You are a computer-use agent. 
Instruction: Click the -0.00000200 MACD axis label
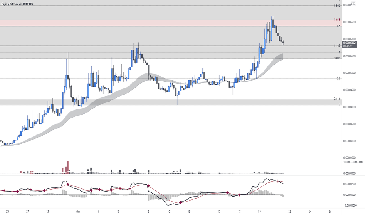(349, 206)
